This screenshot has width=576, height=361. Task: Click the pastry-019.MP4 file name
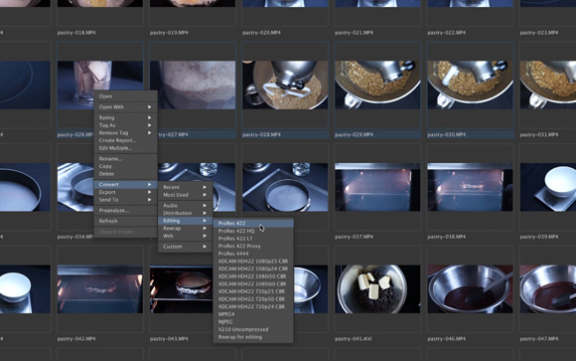click(x=169, y=33)
